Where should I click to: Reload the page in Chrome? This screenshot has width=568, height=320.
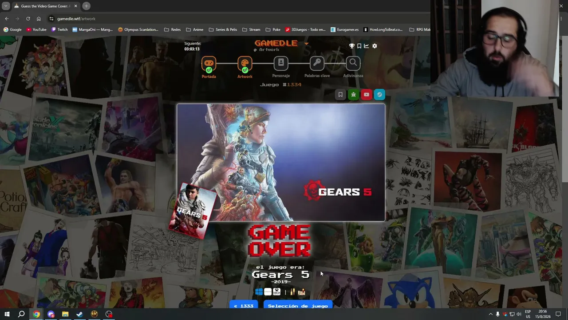(28, 19)
